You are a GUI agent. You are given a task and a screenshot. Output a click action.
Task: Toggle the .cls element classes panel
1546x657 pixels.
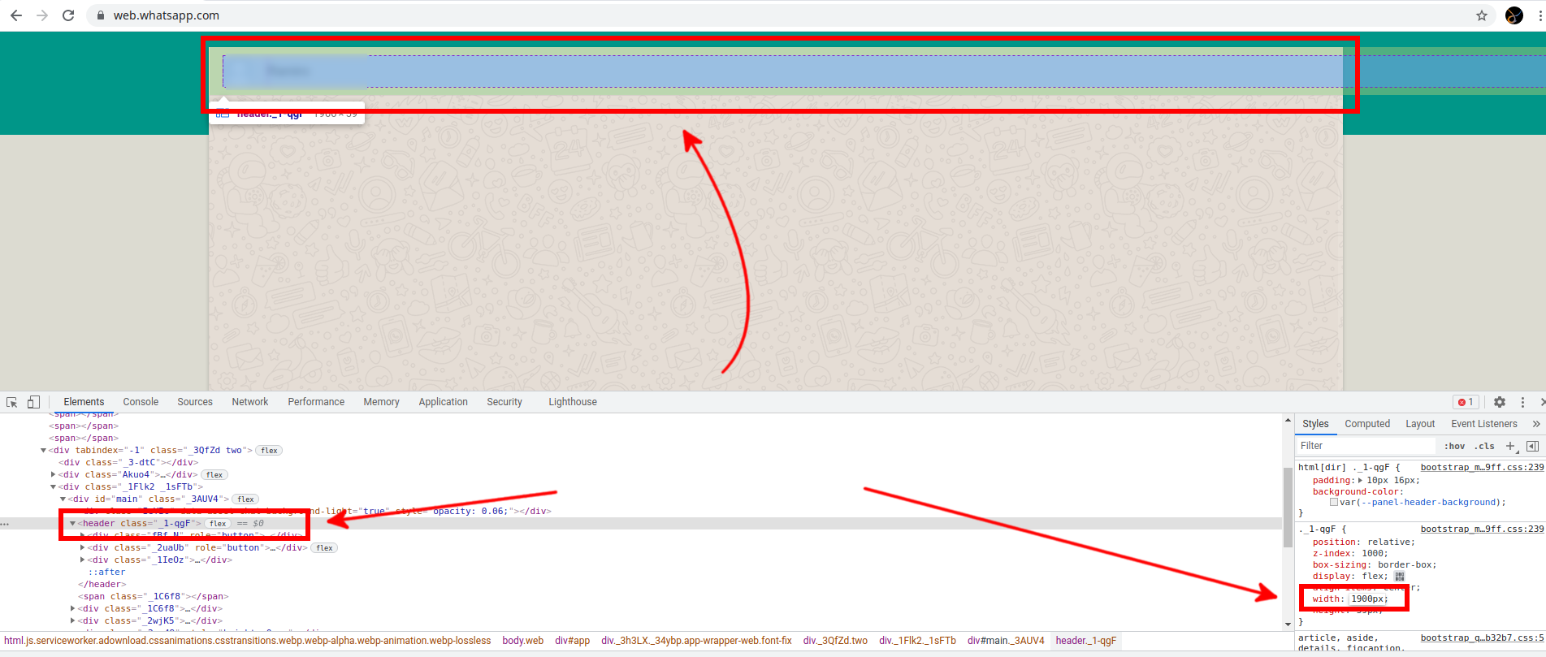[1486, 446]
